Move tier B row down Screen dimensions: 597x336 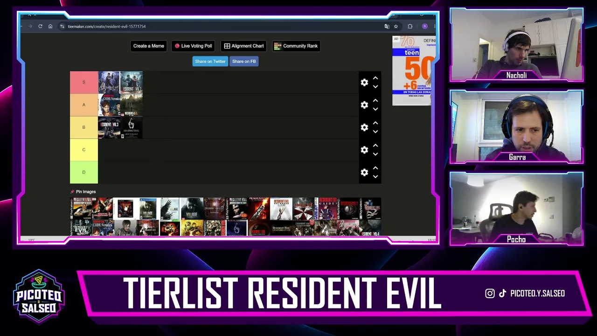[x=375, y=132]
